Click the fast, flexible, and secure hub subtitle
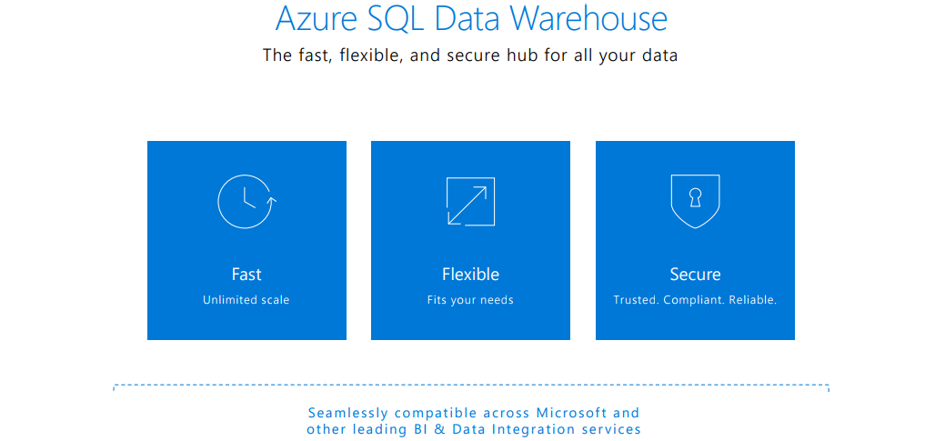The image size is (945, 441). point(470,55)
